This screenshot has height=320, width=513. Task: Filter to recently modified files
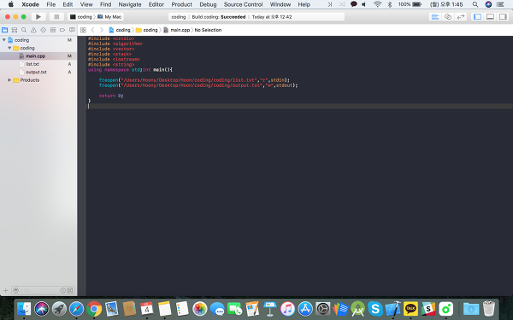pos(62,290)
